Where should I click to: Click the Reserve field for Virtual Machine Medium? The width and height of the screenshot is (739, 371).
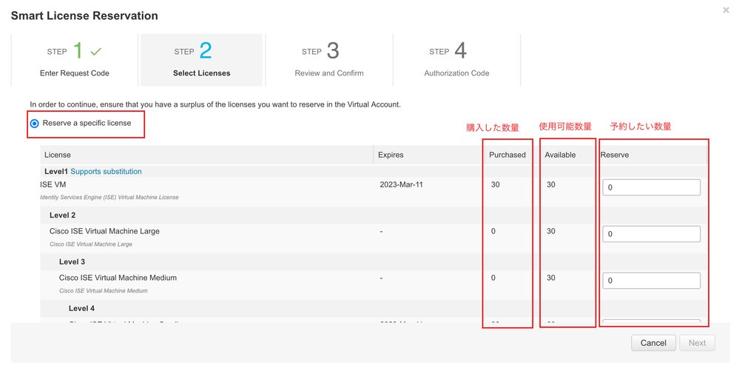(x=651, y=281)
